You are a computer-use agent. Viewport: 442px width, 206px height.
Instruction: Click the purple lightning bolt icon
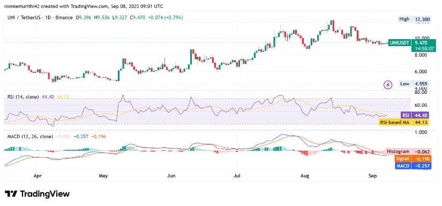point(388,84)
